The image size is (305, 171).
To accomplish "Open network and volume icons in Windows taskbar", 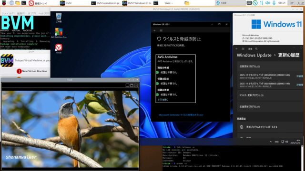I will click(x=285, y=142).
